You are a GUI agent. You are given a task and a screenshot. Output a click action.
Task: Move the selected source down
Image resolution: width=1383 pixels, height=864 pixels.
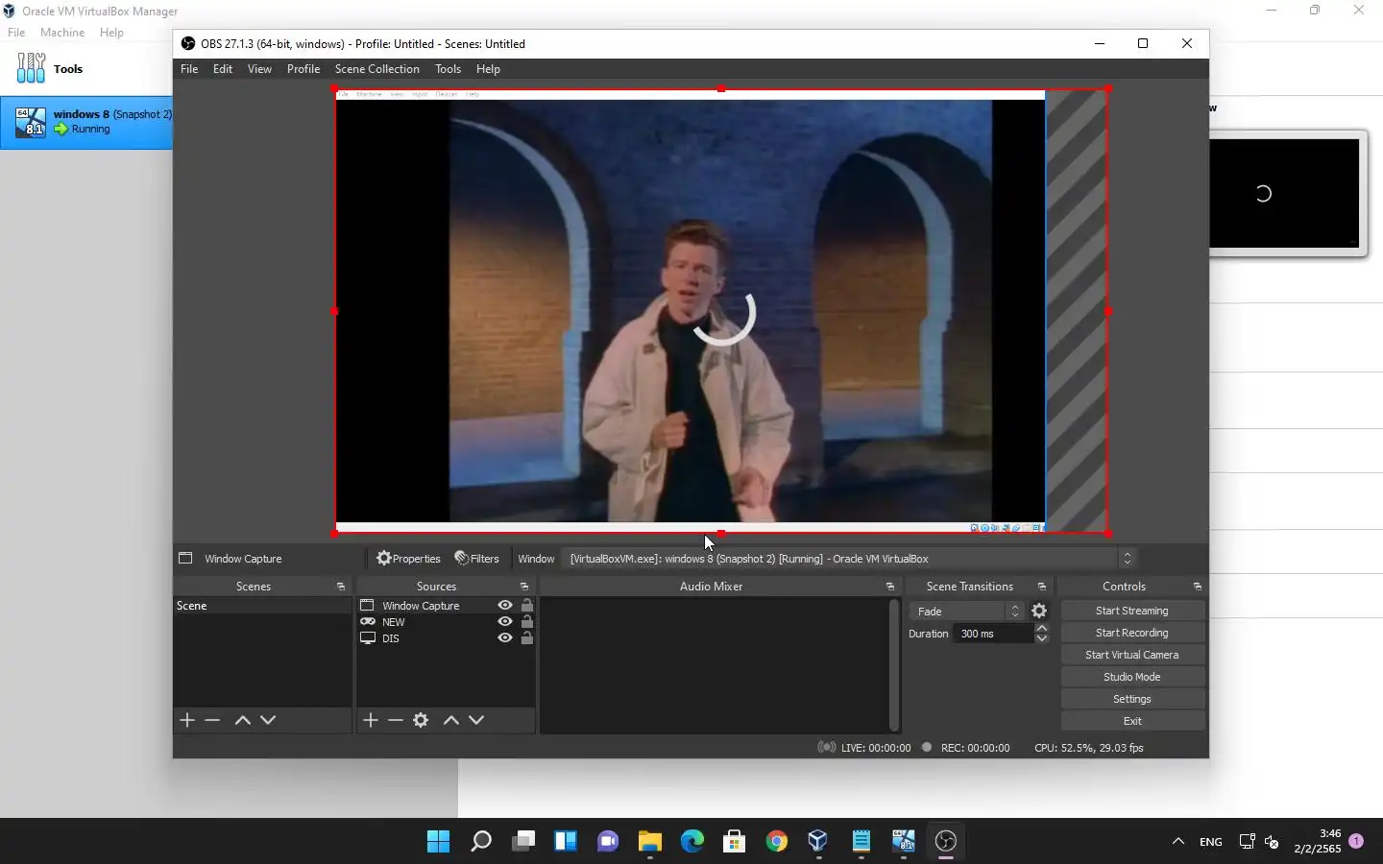click(476, 720)
